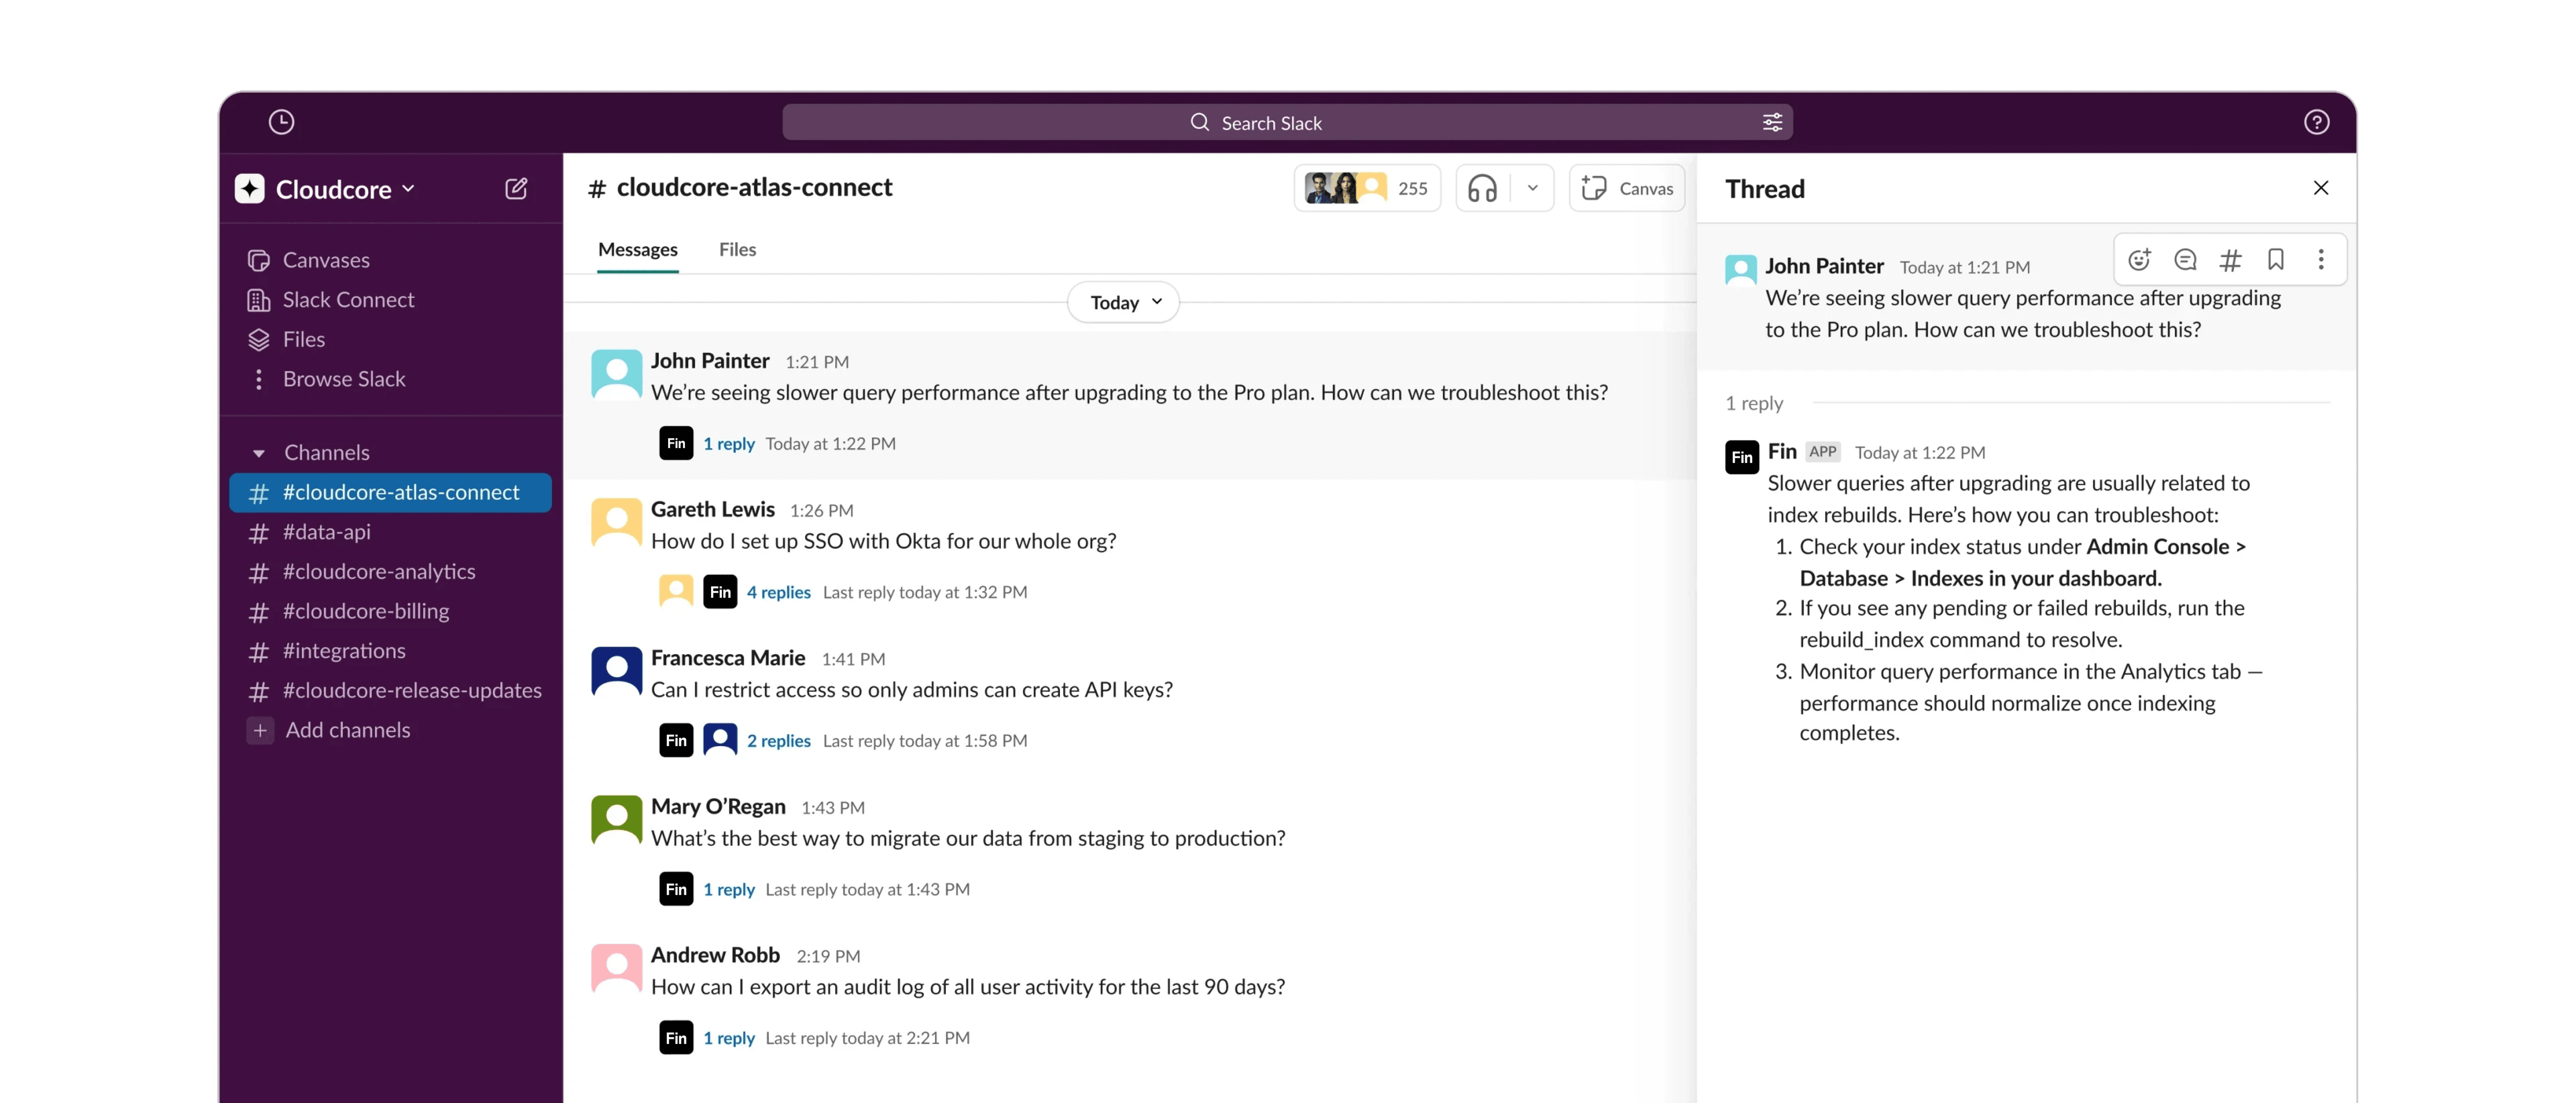The width and height of the screenshot is (2576, 1103).
Task: Open the help question mark icon
Action: (2316, 122)
